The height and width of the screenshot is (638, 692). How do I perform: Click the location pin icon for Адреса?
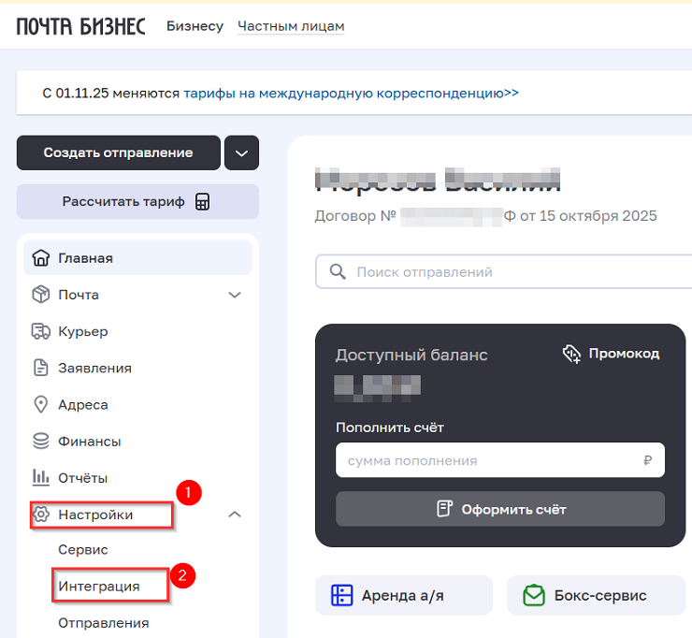click(41, 405)
